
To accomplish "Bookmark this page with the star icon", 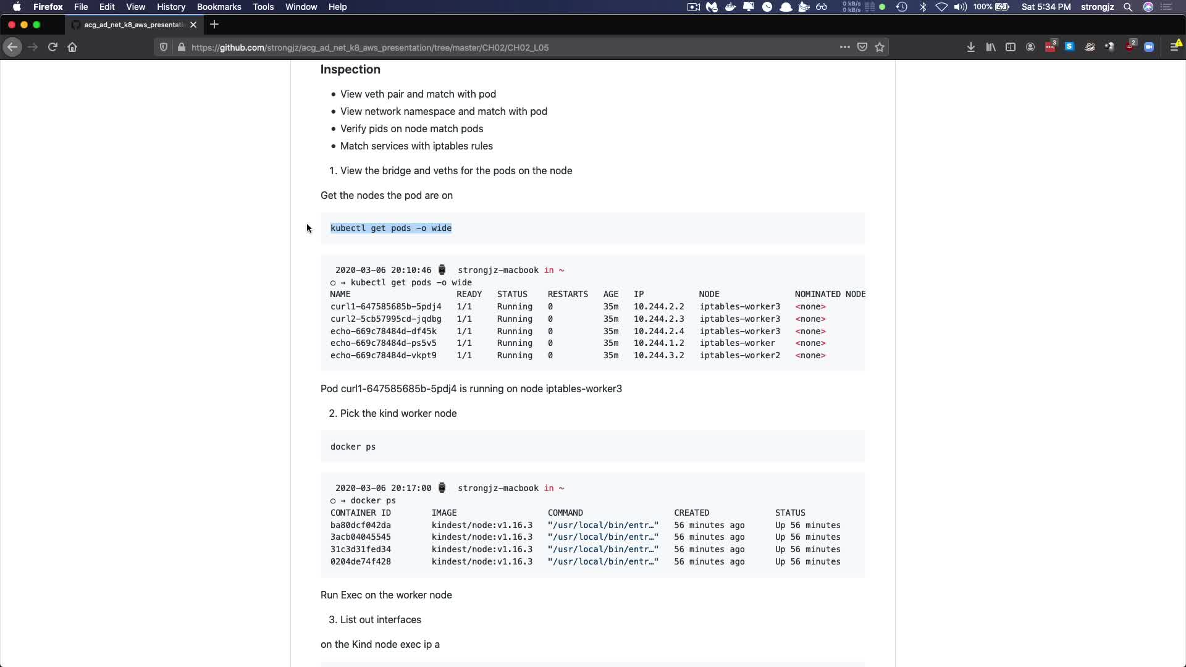I will pyautogui.click(x=880, y=47).
